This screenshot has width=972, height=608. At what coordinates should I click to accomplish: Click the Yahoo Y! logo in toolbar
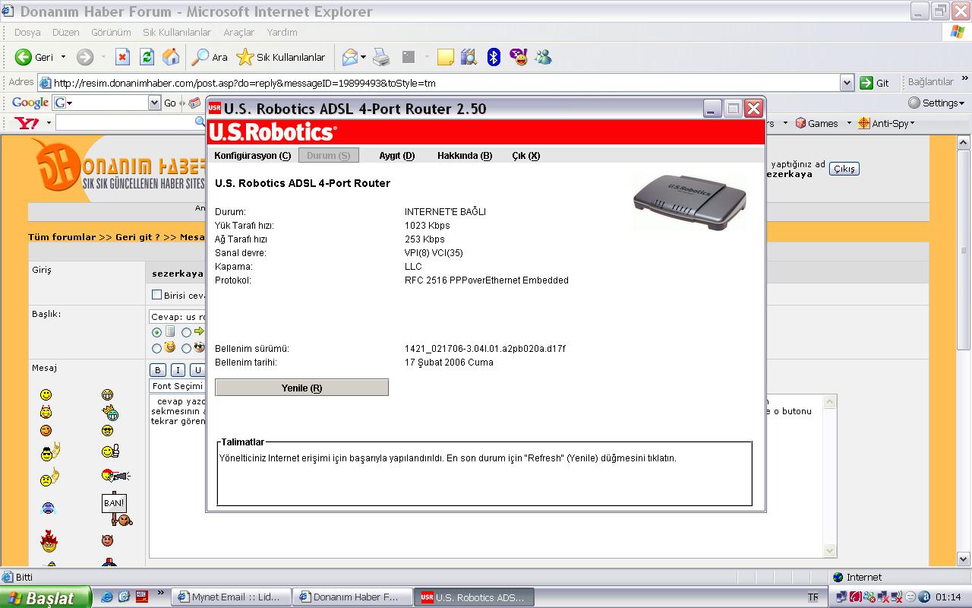27,123
